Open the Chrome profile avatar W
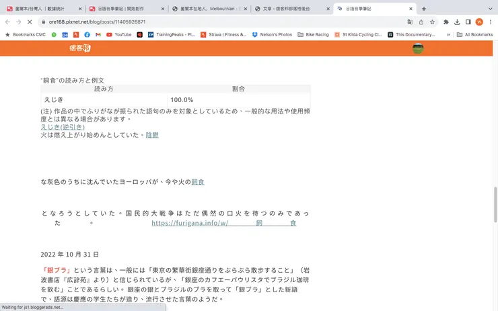 [479, 22]
